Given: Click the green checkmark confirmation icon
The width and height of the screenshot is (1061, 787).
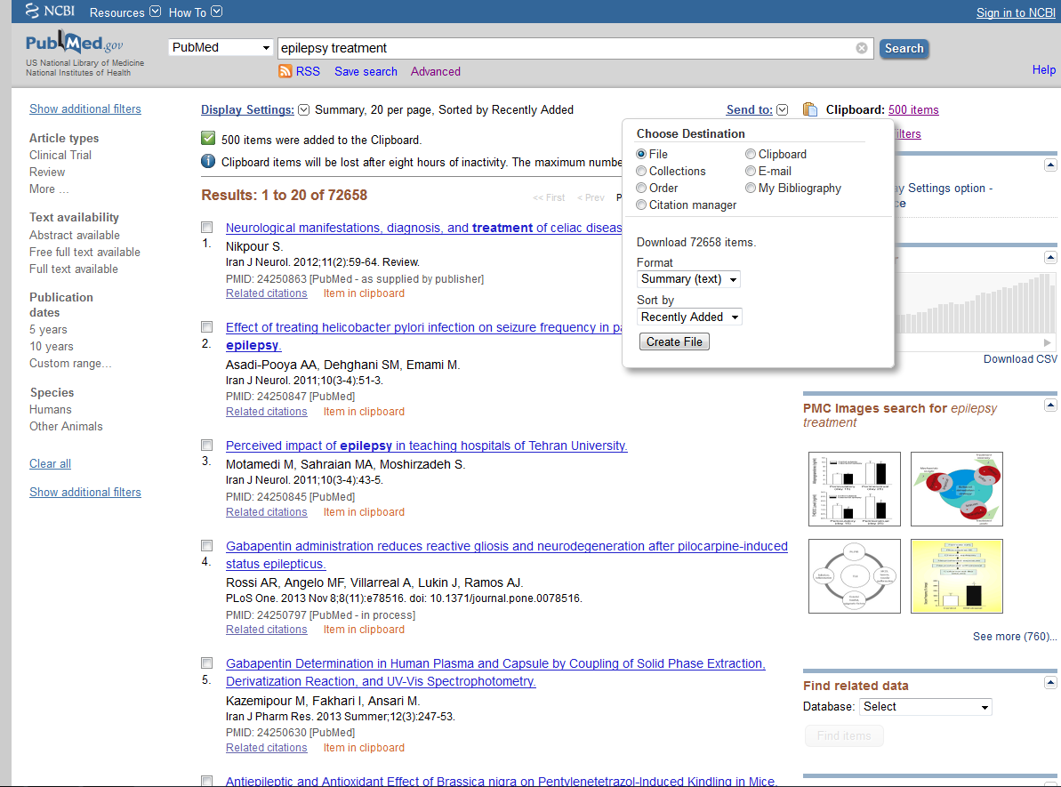Looking at the screenshot, I should point(208,139).
